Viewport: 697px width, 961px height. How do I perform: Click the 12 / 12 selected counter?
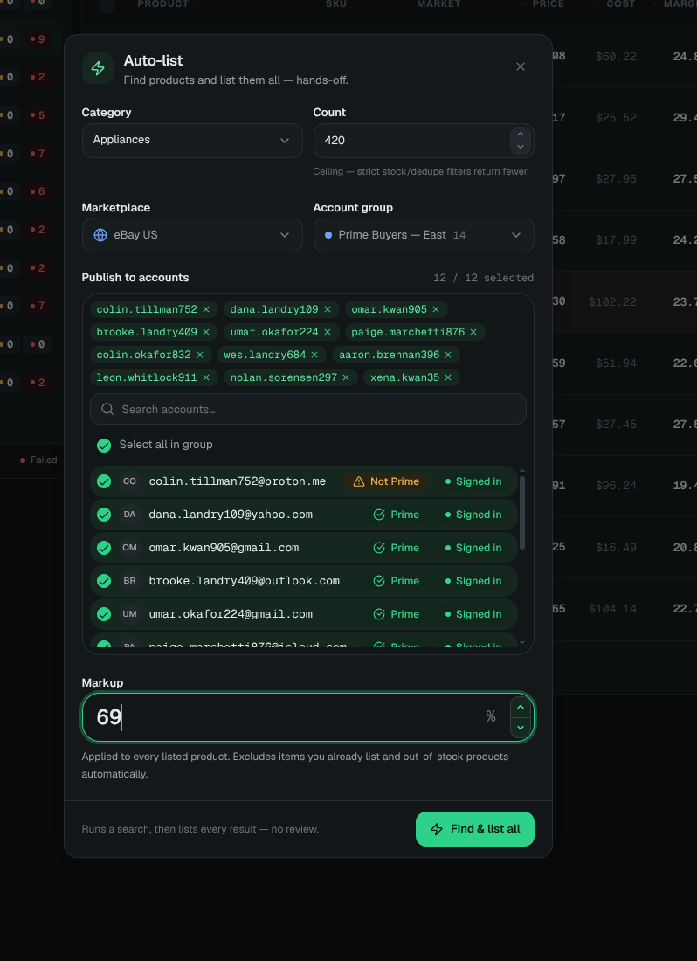483,278
